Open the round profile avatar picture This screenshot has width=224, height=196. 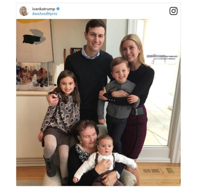[24, 11]
